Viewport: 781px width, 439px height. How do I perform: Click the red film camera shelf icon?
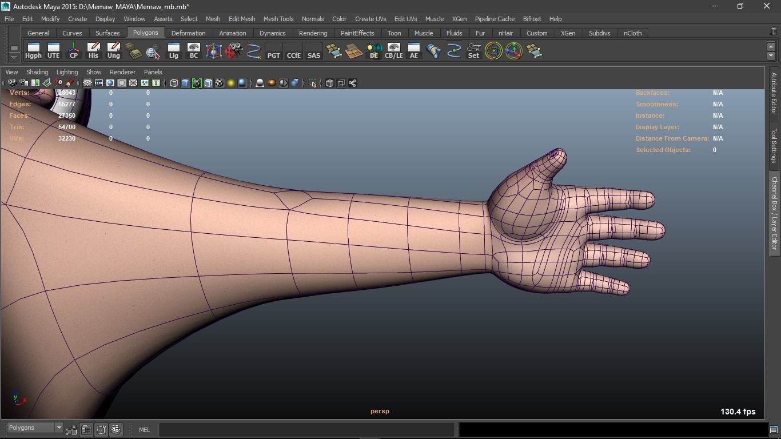[x=233, y=51]
